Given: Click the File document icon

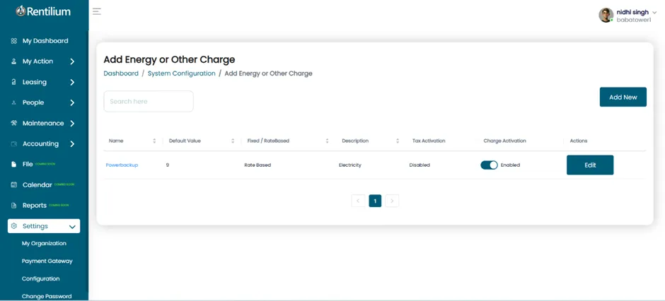Looking at the screenshot, I should (13, 164).
